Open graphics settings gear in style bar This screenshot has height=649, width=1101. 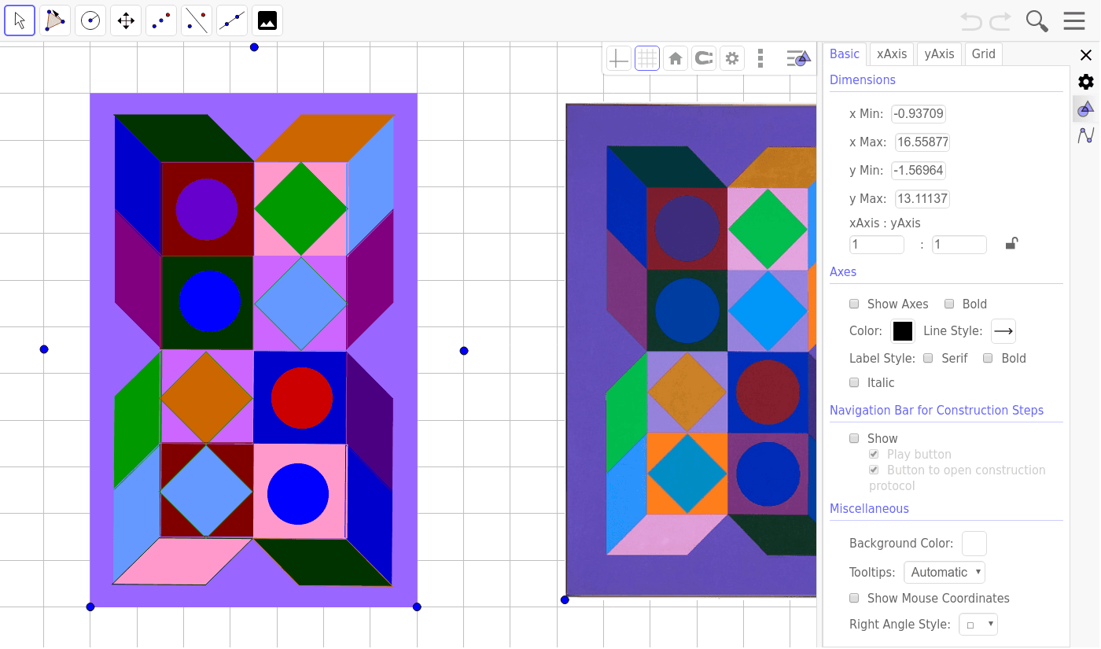732,58
